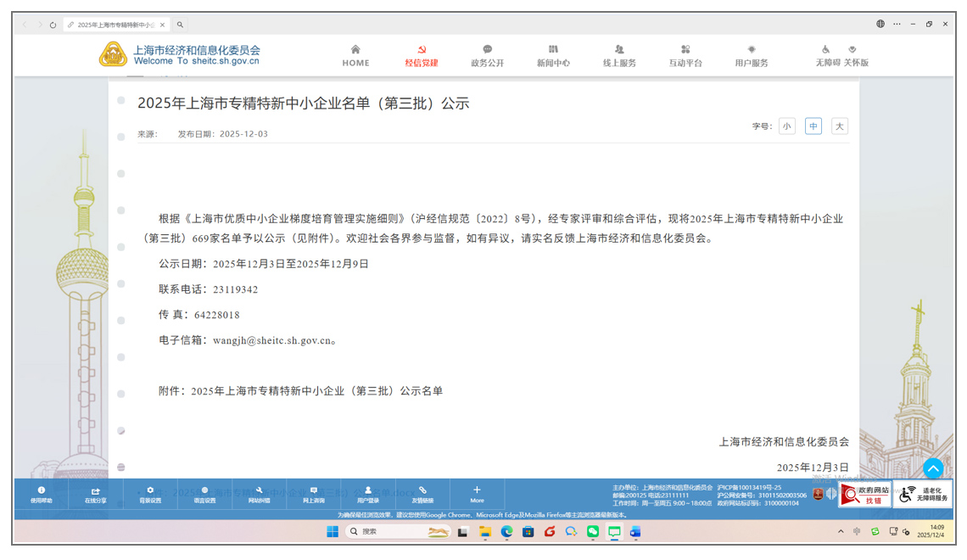Expand the More plus menu in footer
This screenshot has width=967, height=560.
[x=477, y=494]
